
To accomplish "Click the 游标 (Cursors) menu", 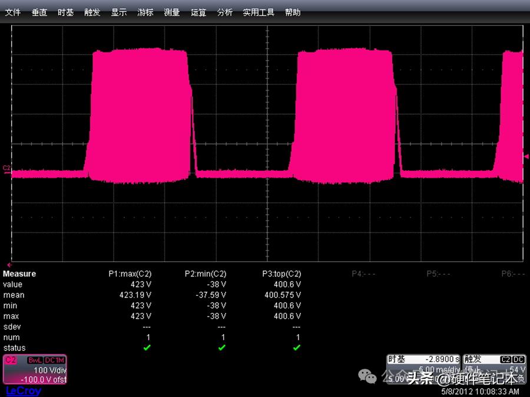I will [145, 12].
